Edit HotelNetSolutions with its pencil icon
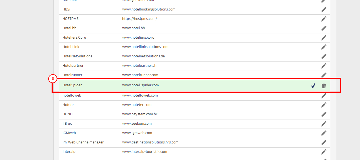Image resolution: width=360 pixels, height=160 pixels. point(324,57)
